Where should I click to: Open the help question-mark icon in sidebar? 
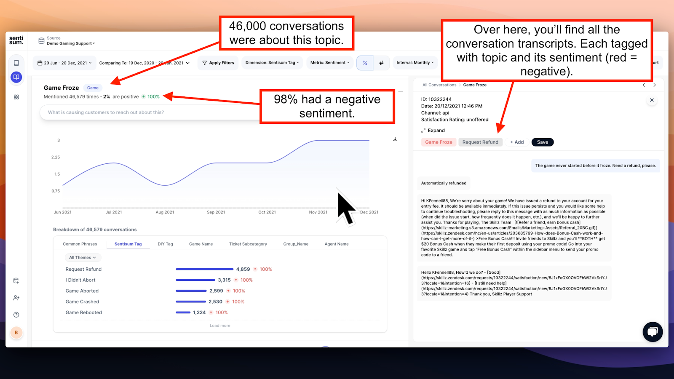pyautogui.click(x=16, y=314)
